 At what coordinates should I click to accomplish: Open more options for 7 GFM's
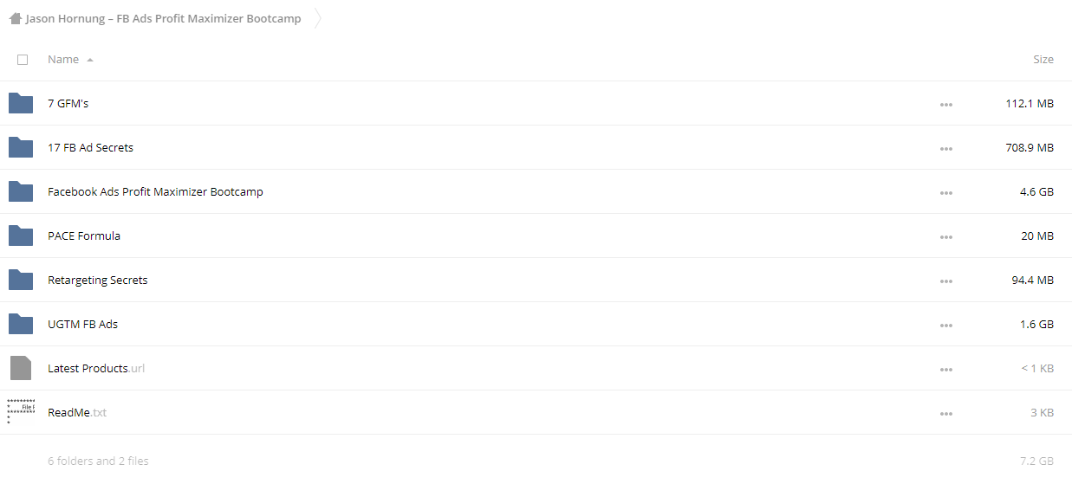[x=945, y=104]
